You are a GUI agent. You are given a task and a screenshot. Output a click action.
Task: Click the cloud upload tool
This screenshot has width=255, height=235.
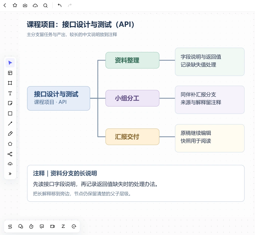[x=10, y=164]
